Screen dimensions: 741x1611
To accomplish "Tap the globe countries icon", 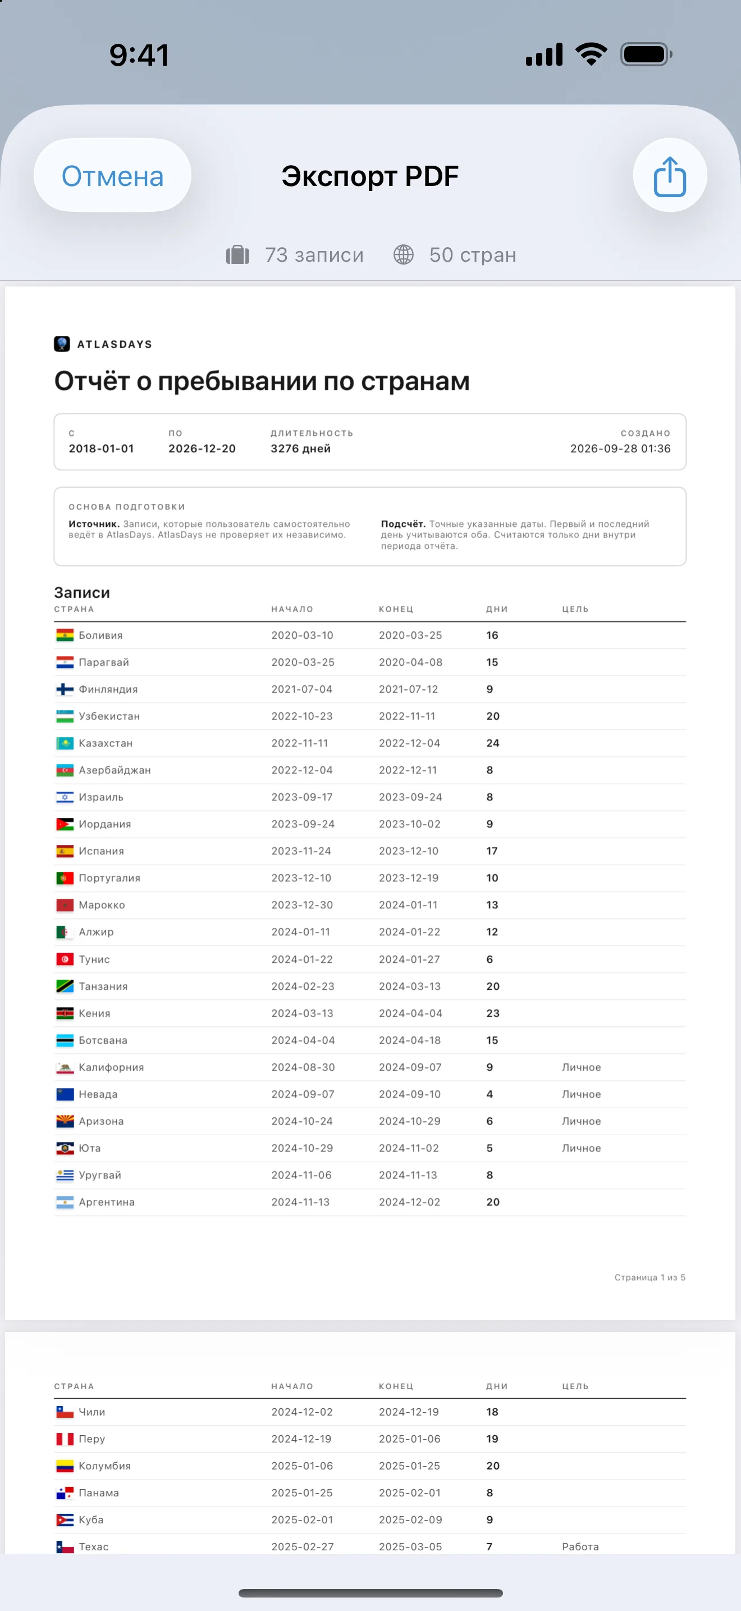I will (404, 255).
